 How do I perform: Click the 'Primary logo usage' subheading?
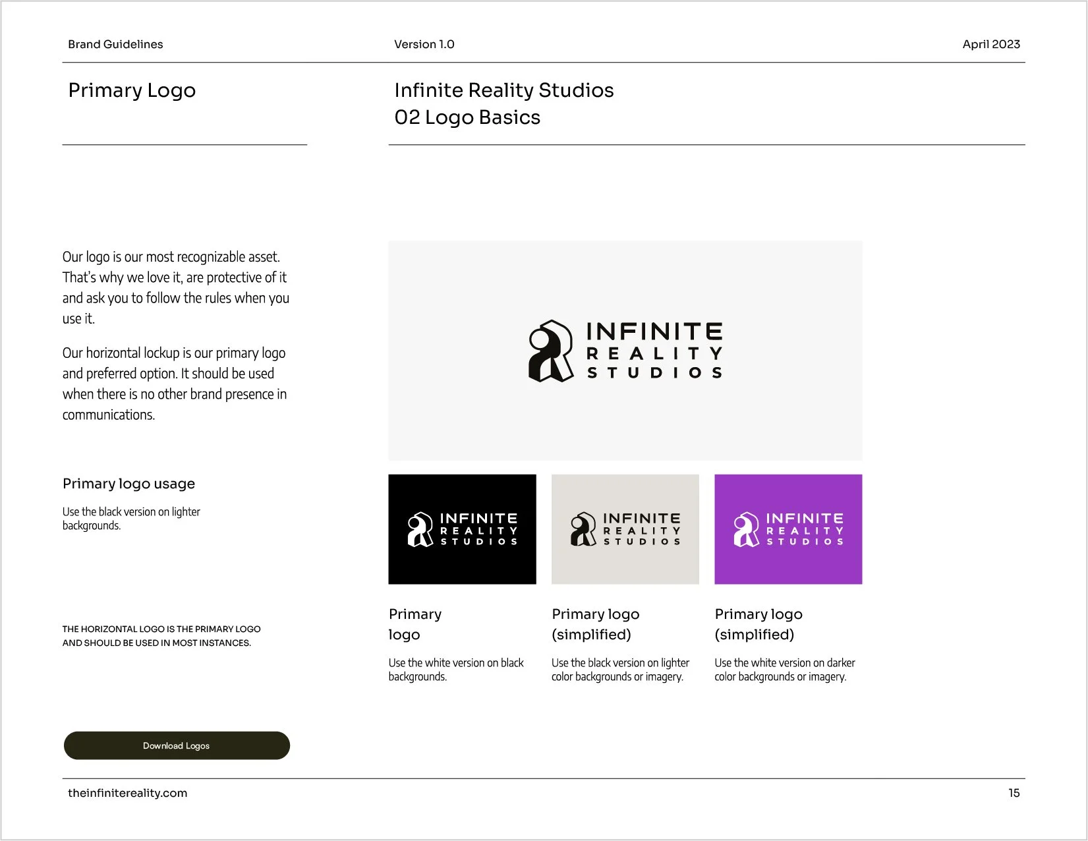(129, 484)
